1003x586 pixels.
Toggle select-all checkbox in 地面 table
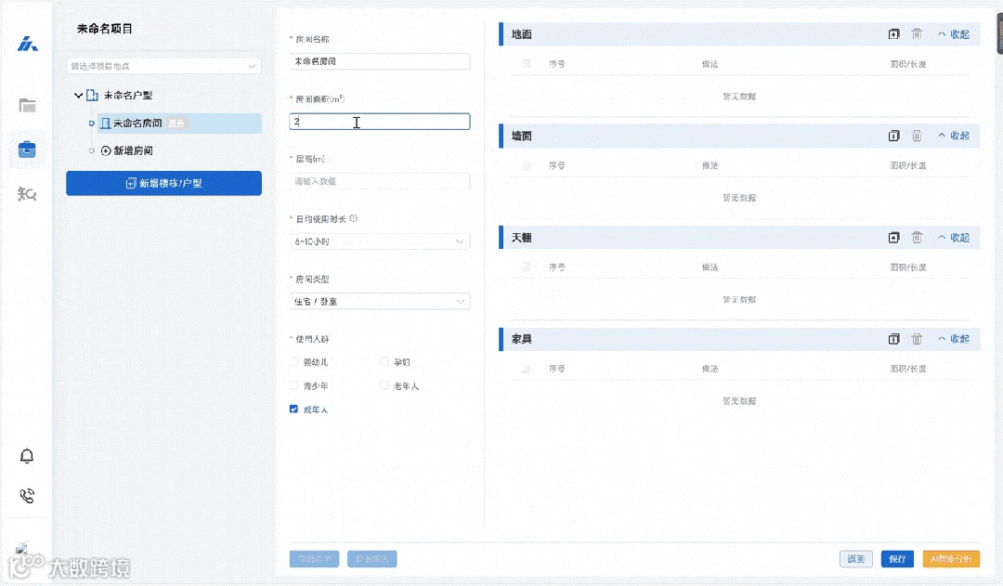pos(526,63)
